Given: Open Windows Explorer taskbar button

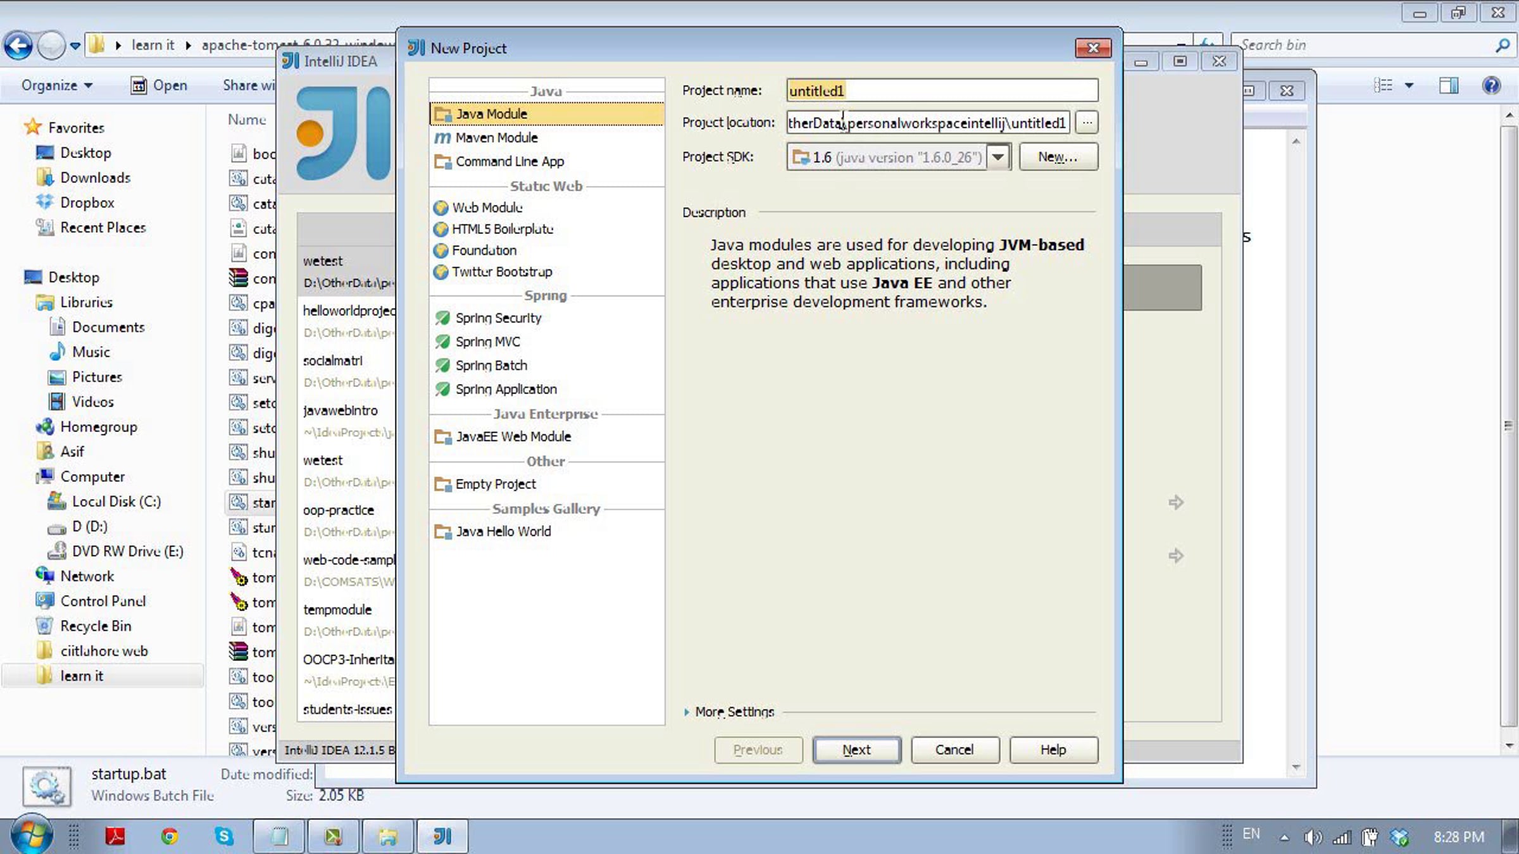Looking at the screenshot, I should pyautogui.click(x=388, y=836).
